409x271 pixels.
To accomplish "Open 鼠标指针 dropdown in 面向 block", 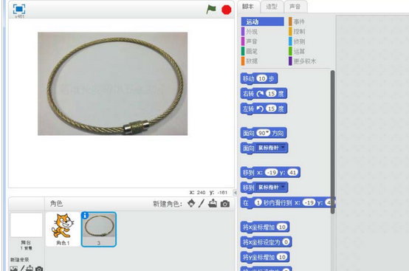I will pyautogui.click(x=283, y=148).
